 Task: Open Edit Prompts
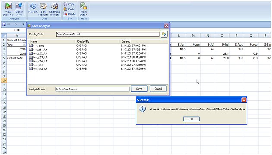click(43, 9)
